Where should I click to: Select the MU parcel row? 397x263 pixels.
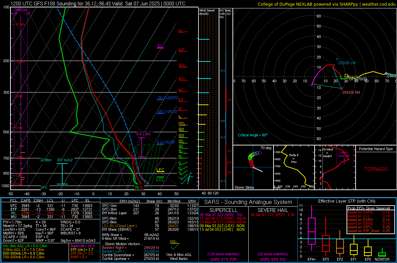point(51,216)
